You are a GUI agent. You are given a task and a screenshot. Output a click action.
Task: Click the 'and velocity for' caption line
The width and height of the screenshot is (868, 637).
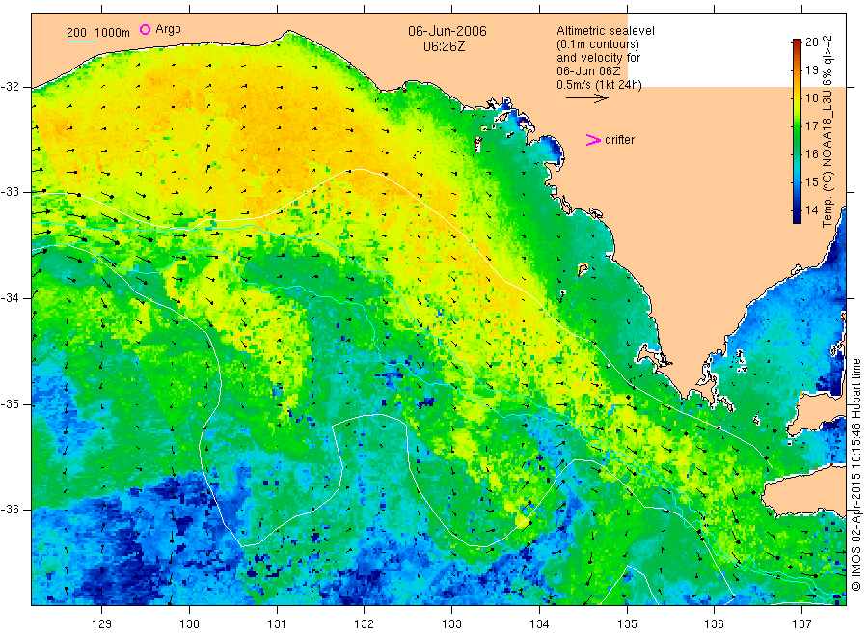pyautogui.click(x=598, y=58)
